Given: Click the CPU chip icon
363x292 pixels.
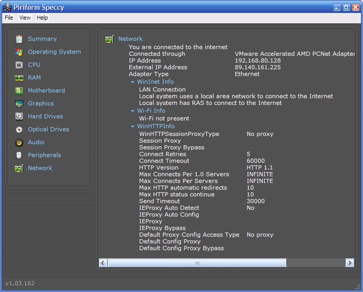Looking at the screenshot, I should 19,65.
